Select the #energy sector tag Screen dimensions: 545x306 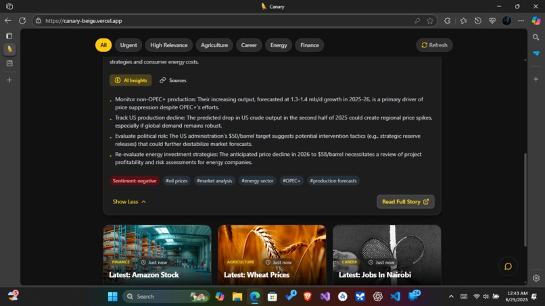258,180
